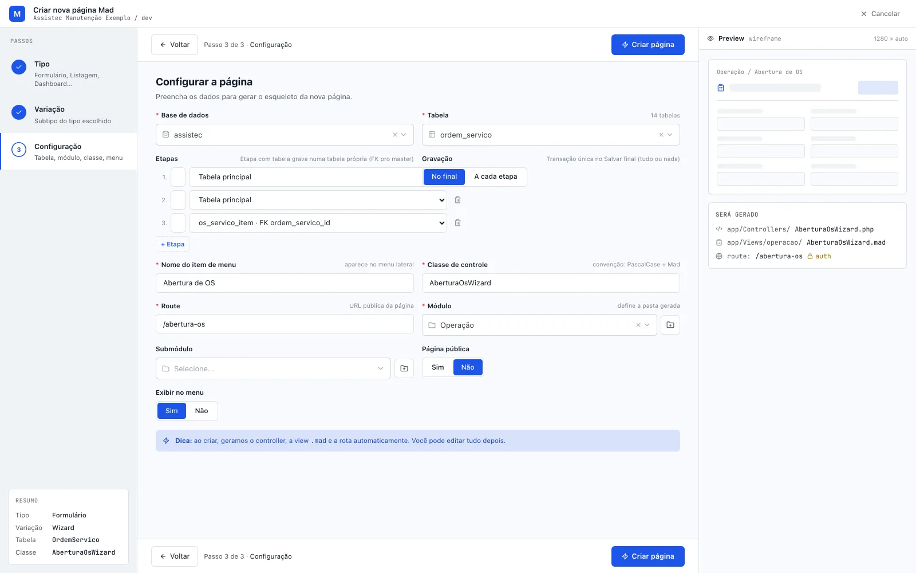
Task: Switch recording to 'A cada etapa'
Action: tap(496, 176)
